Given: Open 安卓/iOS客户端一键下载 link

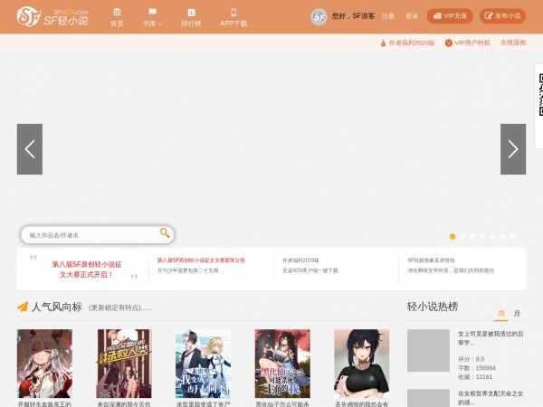Looking at the screenshot, I should (x=310, y=270).
